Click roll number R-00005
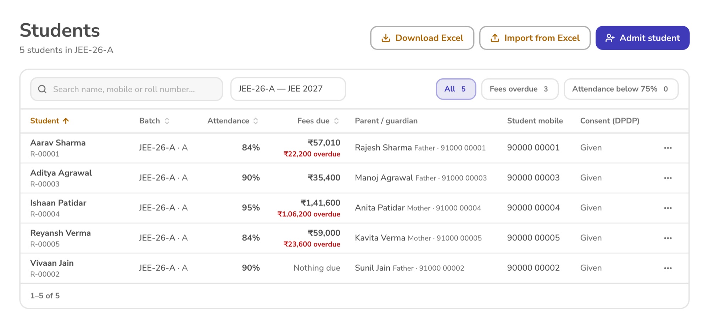The width and height of the screenshot is (709, 329). coord(45,244)
